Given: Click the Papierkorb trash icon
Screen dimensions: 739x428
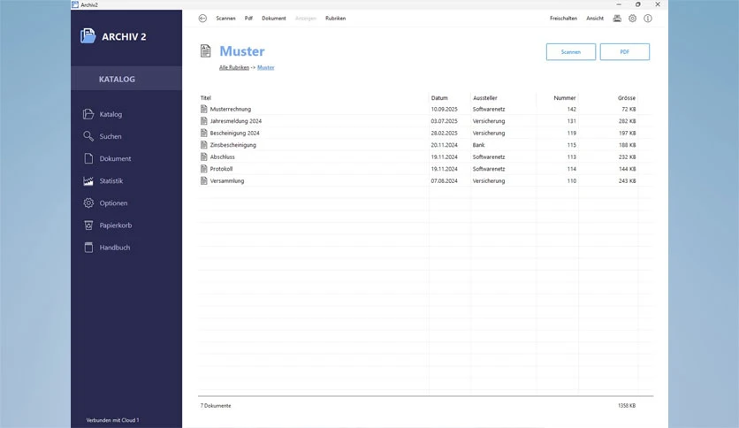Looking at the screenshot, I should [x=88, y=225].
